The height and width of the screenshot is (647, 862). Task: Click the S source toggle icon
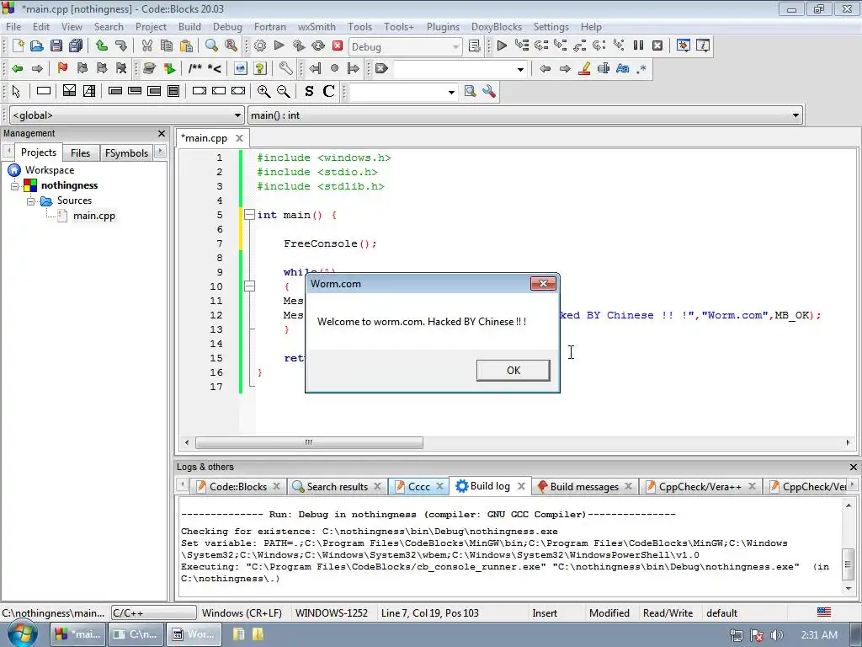point(309,91)
